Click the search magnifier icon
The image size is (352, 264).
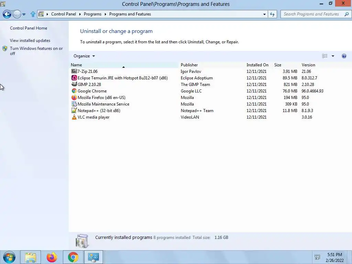coord(346,14)
